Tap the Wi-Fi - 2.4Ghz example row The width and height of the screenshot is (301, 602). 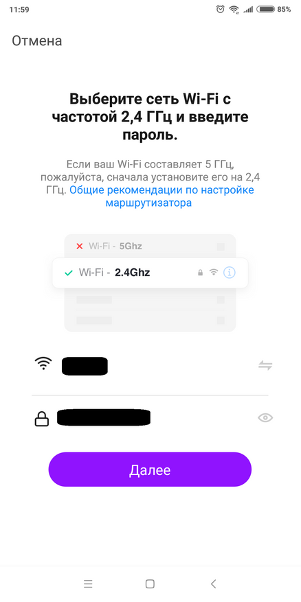(x=150, y=273)
